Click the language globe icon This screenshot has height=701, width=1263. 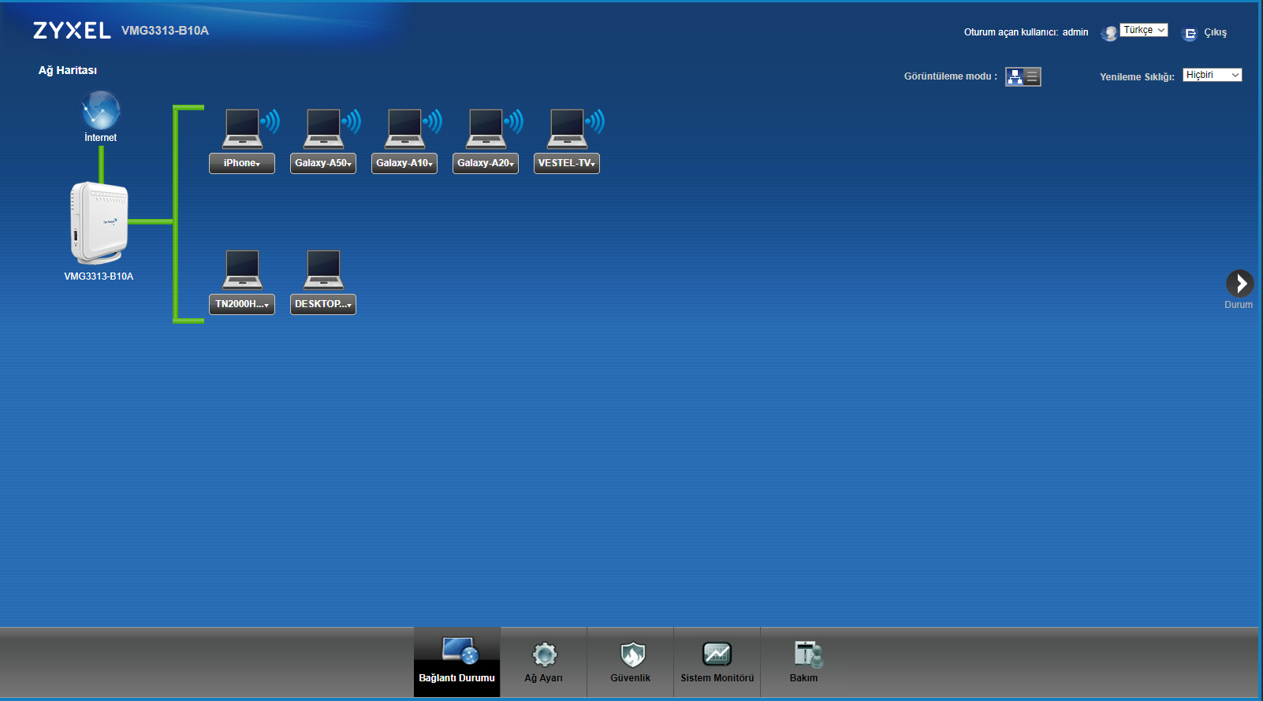click(1109, 33)
